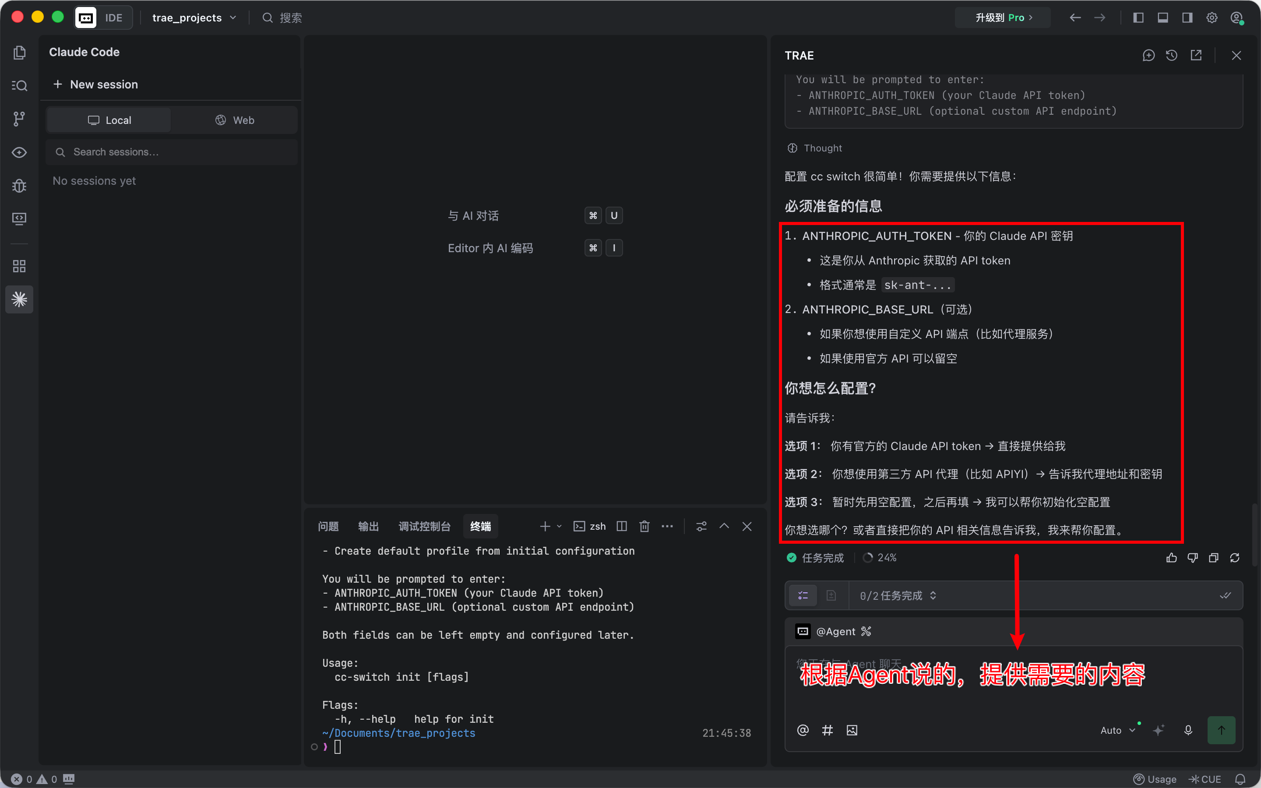
Task: Mark all tasks complete with double check
Action: [1226, 596]
